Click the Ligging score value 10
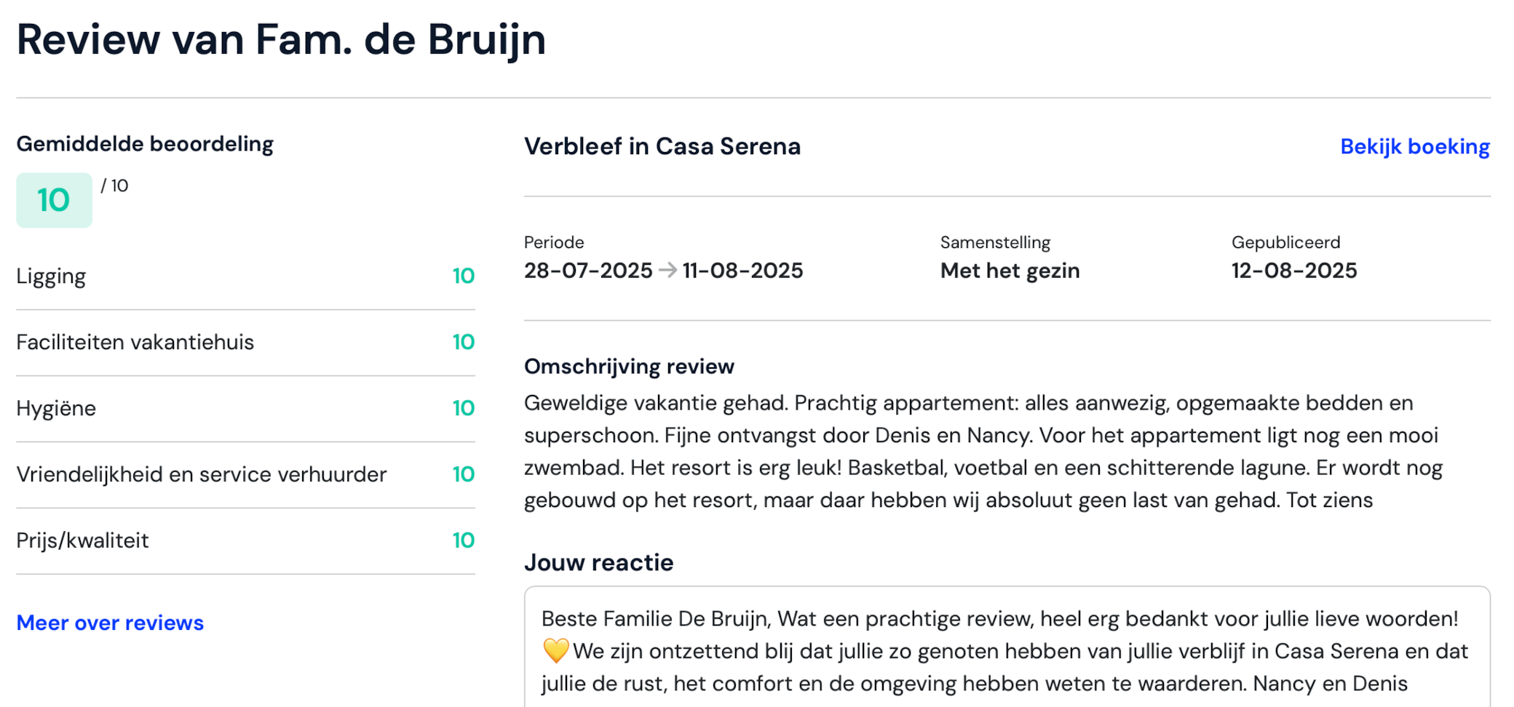 tap(463, 276)
